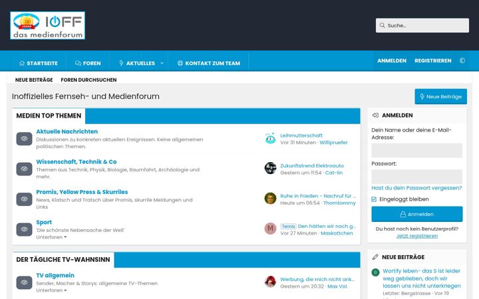Focus the name or e-mail input field

click(x=417, y=150)
